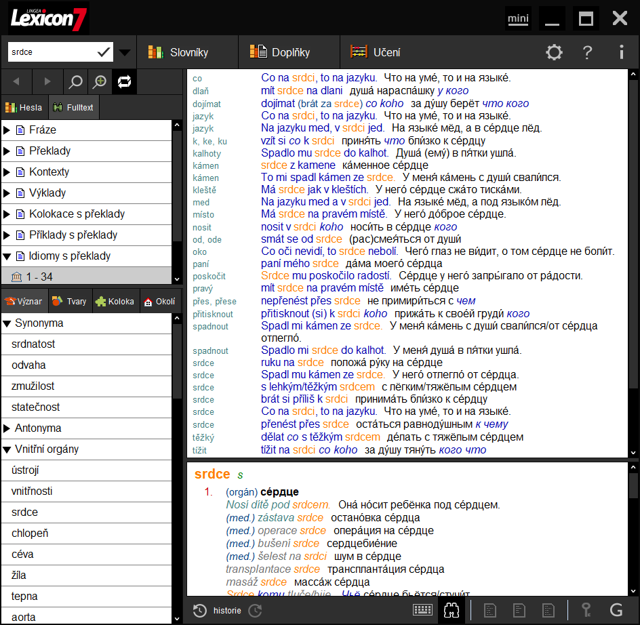Toggle the swap translation direction icon

pyautogui.click(x=124, y=81)
